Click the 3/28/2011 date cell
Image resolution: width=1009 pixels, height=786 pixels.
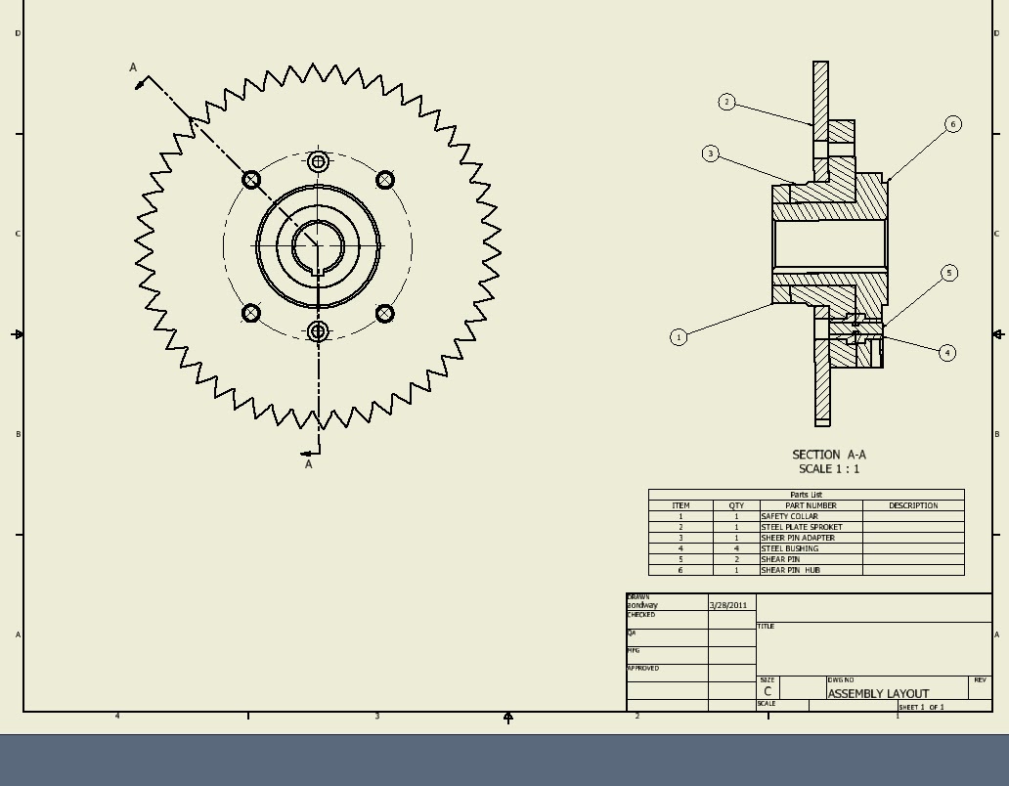click(x=727, y=605)
